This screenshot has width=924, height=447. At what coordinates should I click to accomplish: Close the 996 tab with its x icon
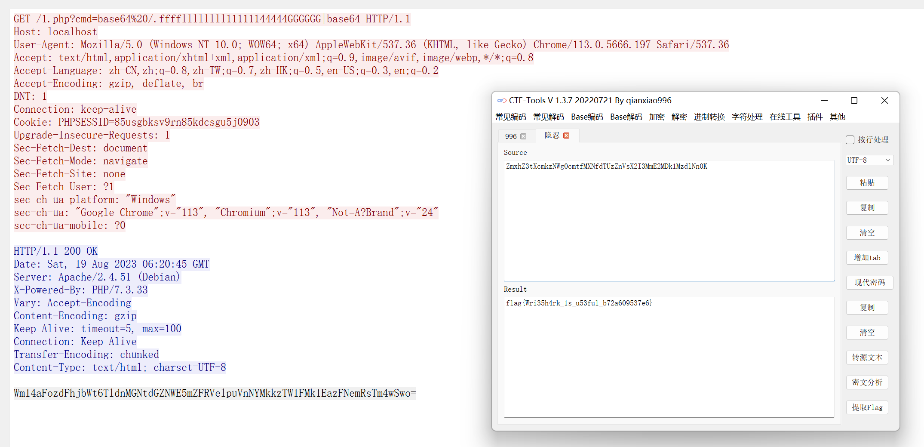tap(523, 136)
